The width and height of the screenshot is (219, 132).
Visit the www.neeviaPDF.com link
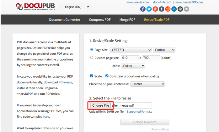coord(189,2)
